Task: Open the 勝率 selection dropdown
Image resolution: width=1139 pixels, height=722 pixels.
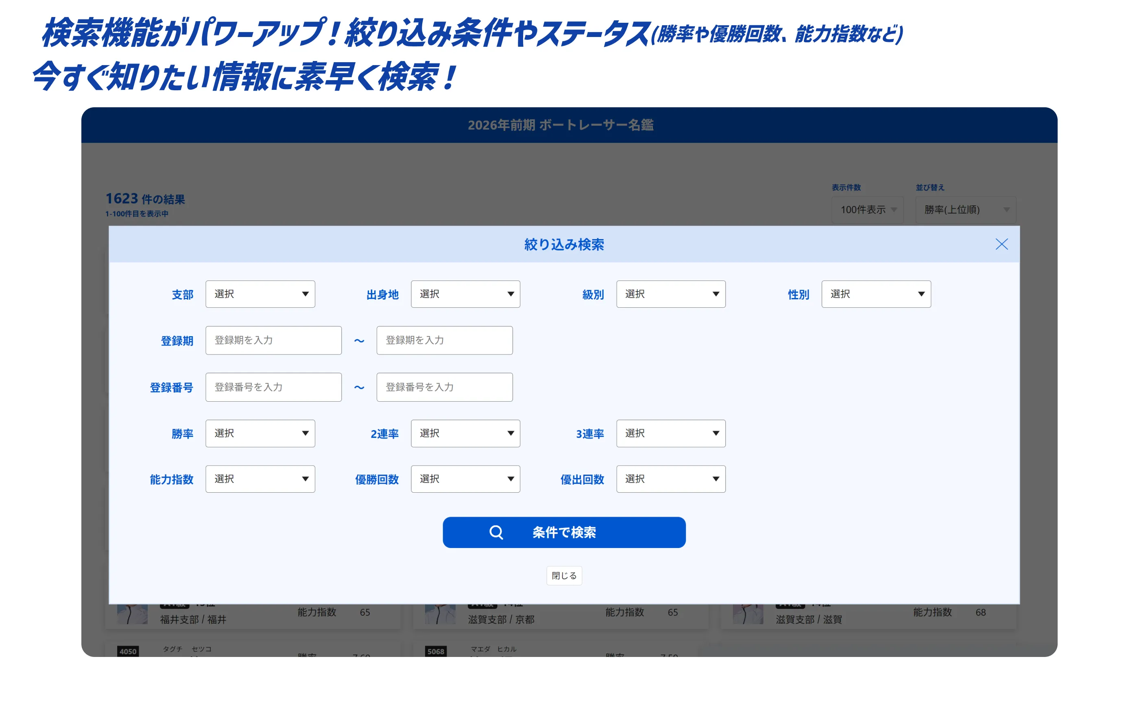Action: (260, 433)
